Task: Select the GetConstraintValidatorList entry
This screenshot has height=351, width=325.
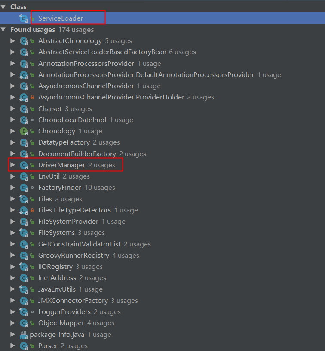Action: (x=95, y=244)
